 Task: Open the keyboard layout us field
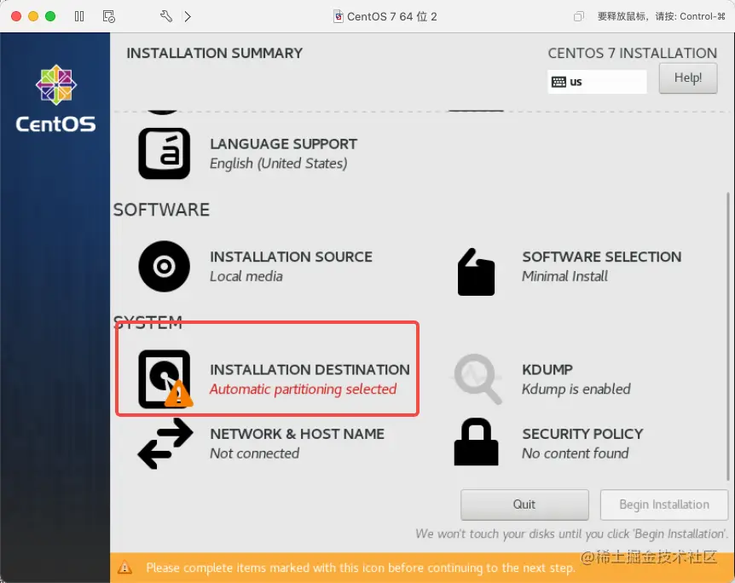pyautogui.click(x=597, y=82)
